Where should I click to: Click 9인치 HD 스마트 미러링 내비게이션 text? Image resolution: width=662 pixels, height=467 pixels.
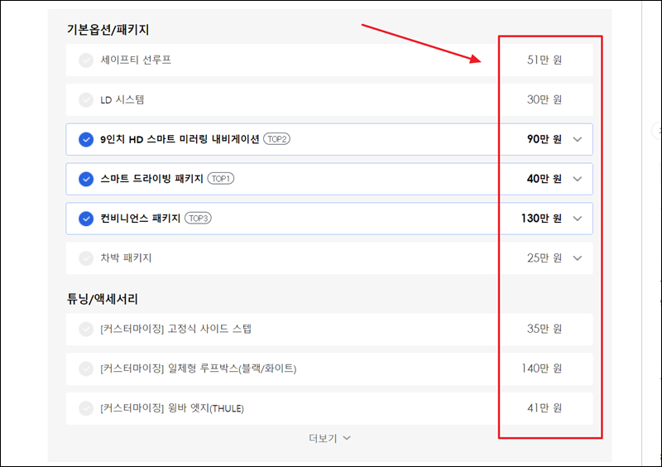click(x=180, y=139)
